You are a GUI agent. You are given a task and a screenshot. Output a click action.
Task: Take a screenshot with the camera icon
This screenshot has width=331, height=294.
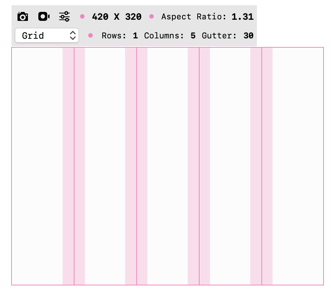[23, 16]
